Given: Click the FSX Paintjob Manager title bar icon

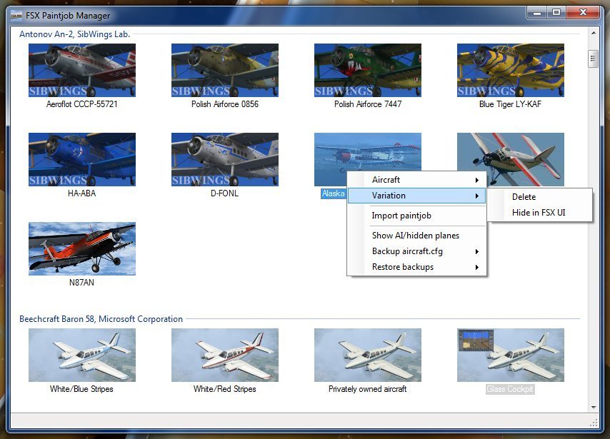Looking at the screenshot, I should coord(16,16).
